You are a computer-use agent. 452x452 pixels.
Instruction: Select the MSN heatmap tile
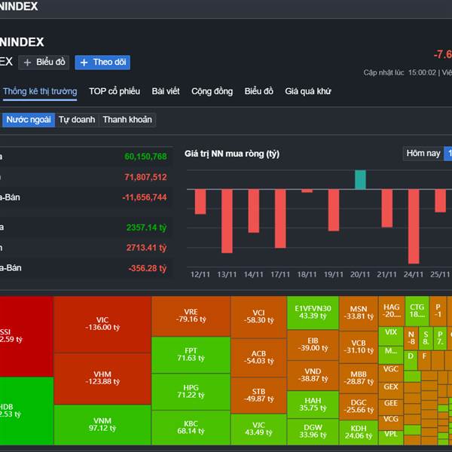click(x=358, y=313)
